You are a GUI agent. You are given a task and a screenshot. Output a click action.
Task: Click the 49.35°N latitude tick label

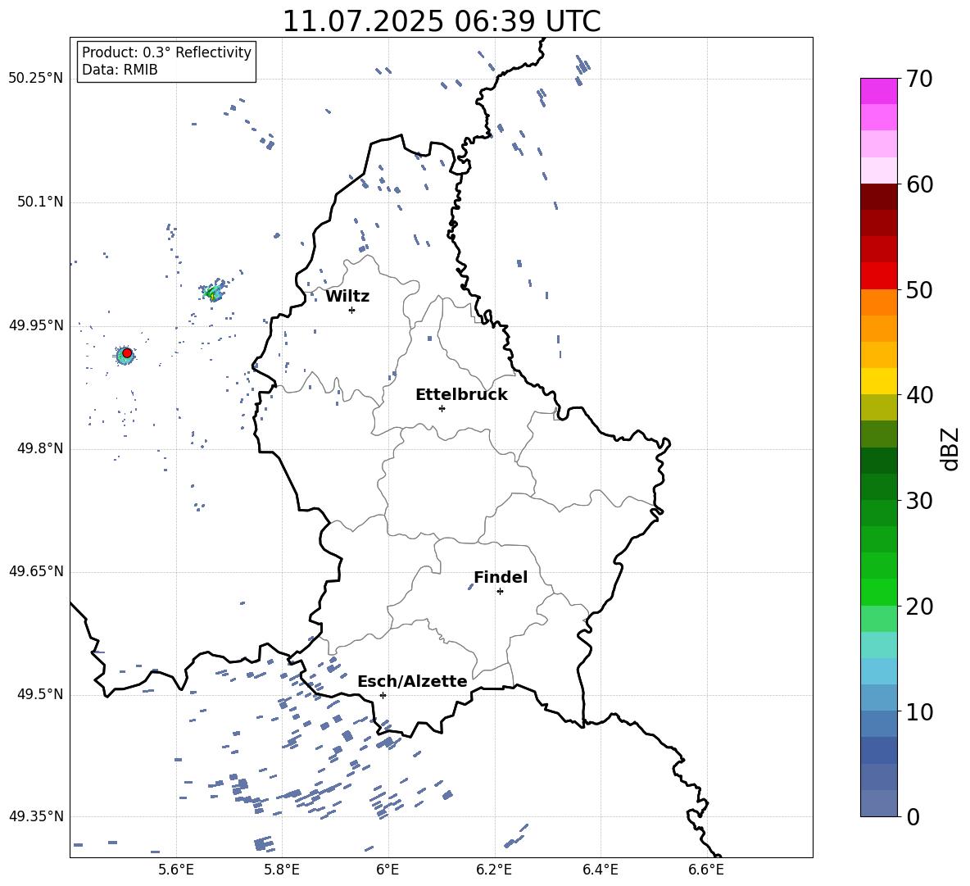coord(36,816)
